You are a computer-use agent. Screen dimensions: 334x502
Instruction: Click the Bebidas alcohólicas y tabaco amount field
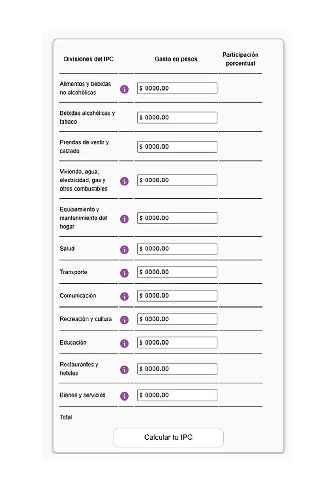[x=177, y=117]
